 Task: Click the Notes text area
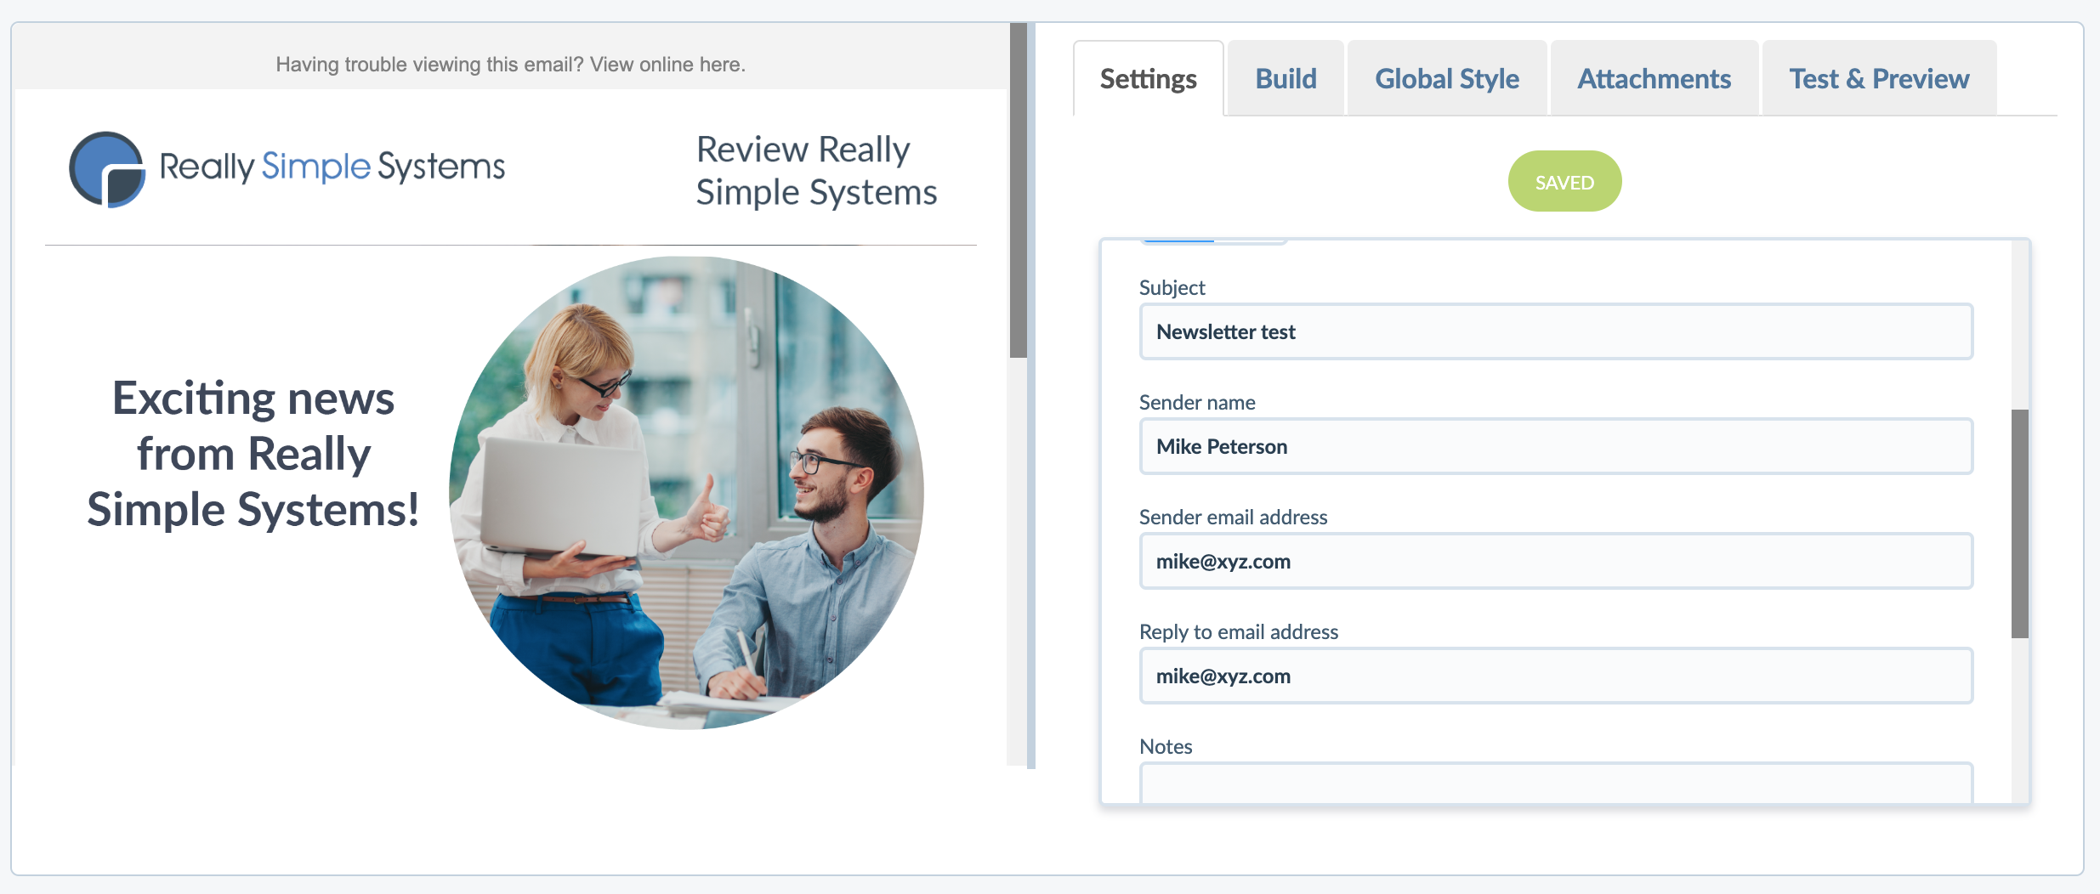(1556, 783)
